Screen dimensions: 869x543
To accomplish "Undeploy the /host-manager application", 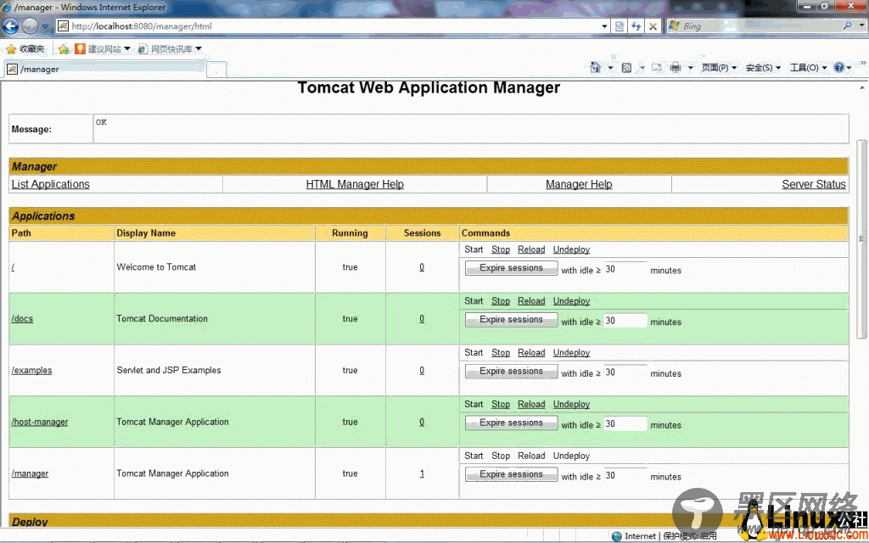I will point(571,404).
